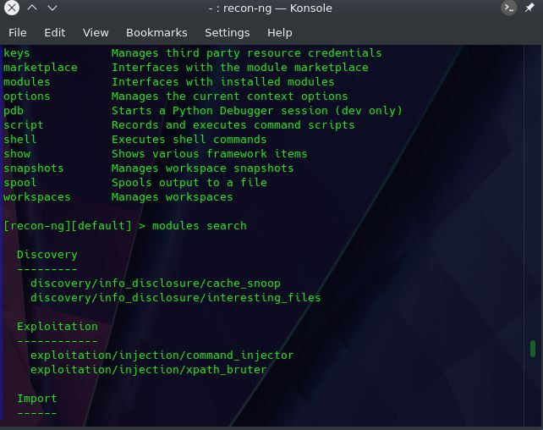The image size is (543, 430).
Task: Click the 'shell' command text
Action: pyautogui.click(x=20, y=140)
